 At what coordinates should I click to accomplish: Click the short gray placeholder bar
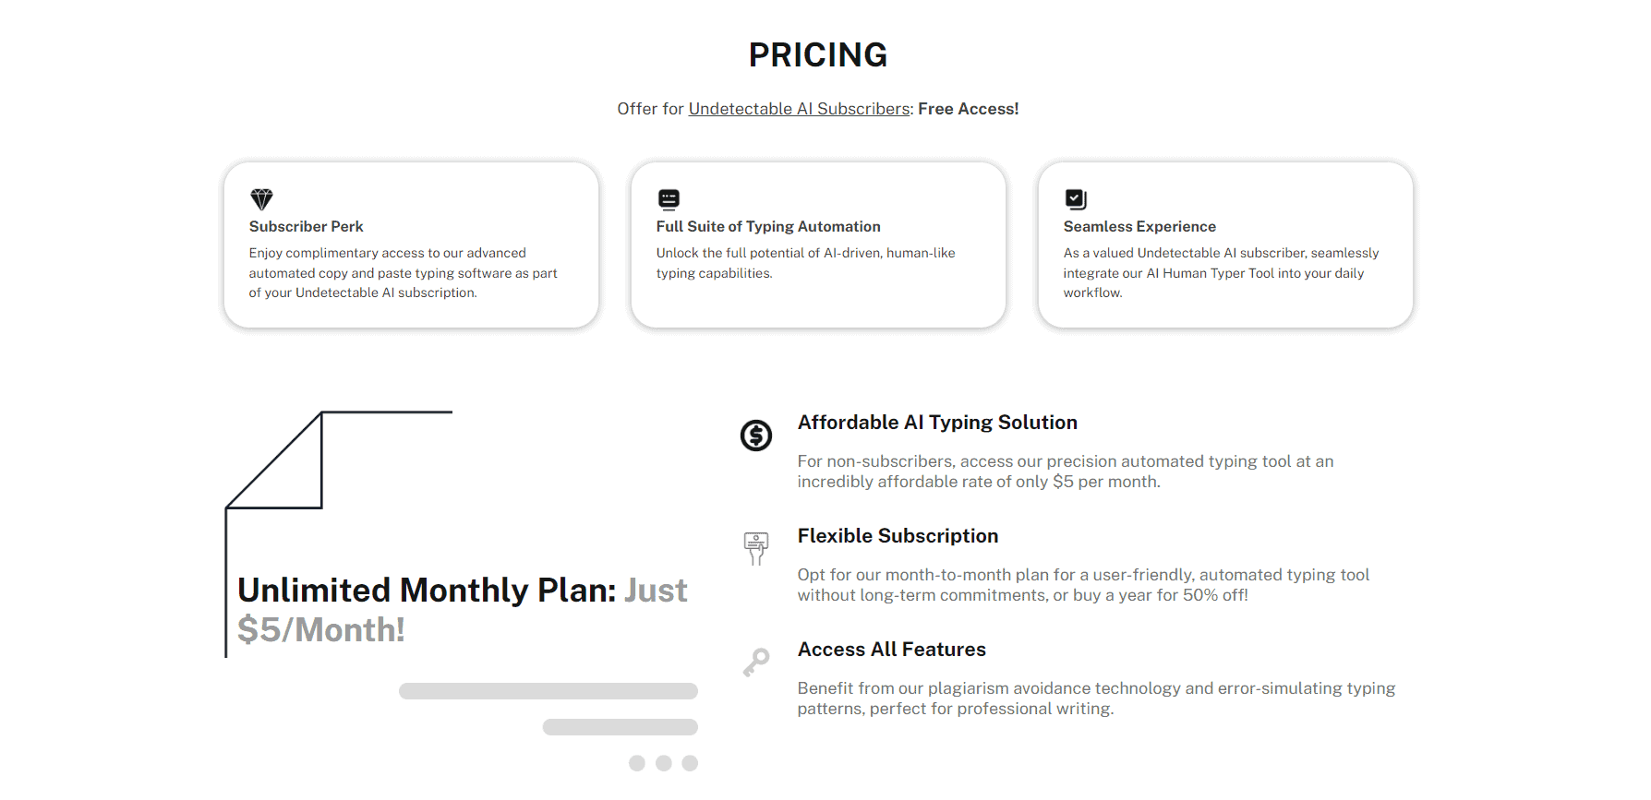pos(620,727)
